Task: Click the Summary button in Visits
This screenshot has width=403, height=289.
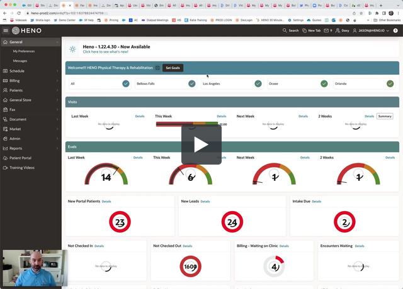Action: tap(385, 116)
